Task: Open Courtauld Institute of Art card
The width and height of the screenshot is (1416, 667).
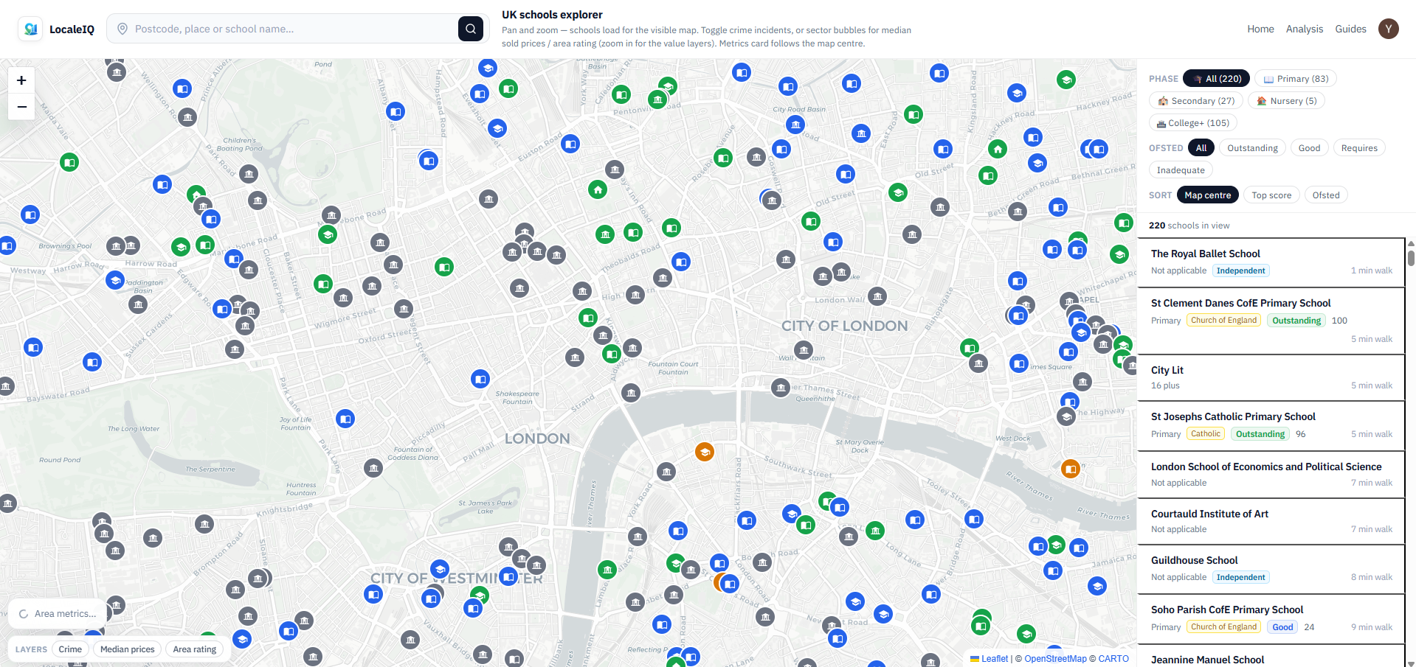Action: click(x=1271, y=521)
